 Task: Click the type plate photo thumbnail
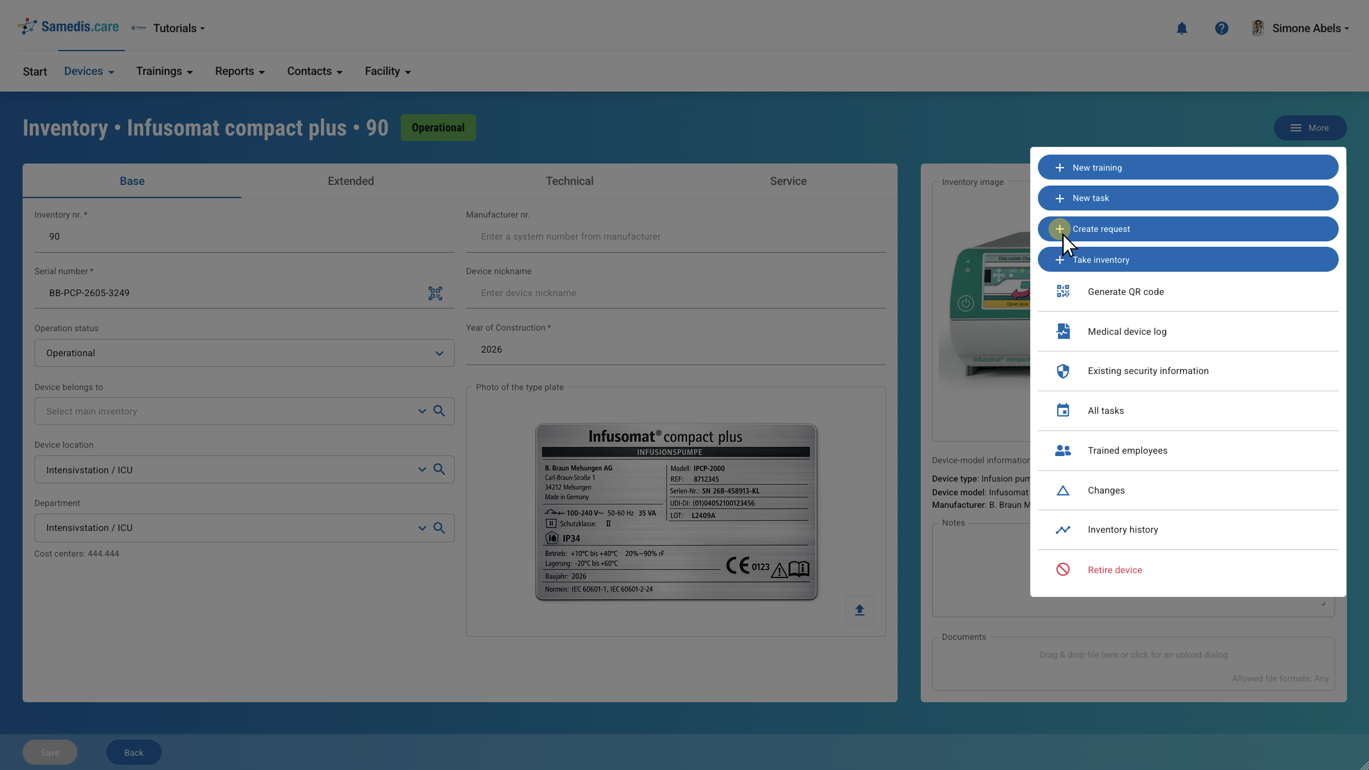(676, 512)
